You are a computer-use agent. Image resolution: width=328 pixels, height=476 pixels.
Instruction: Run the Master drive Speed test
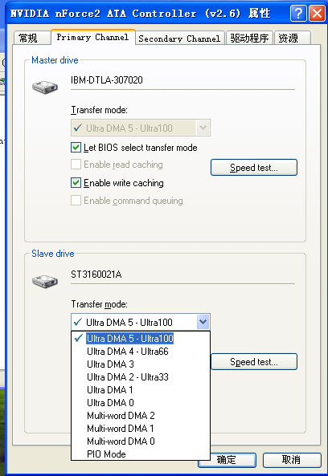(x=254, y=167)
